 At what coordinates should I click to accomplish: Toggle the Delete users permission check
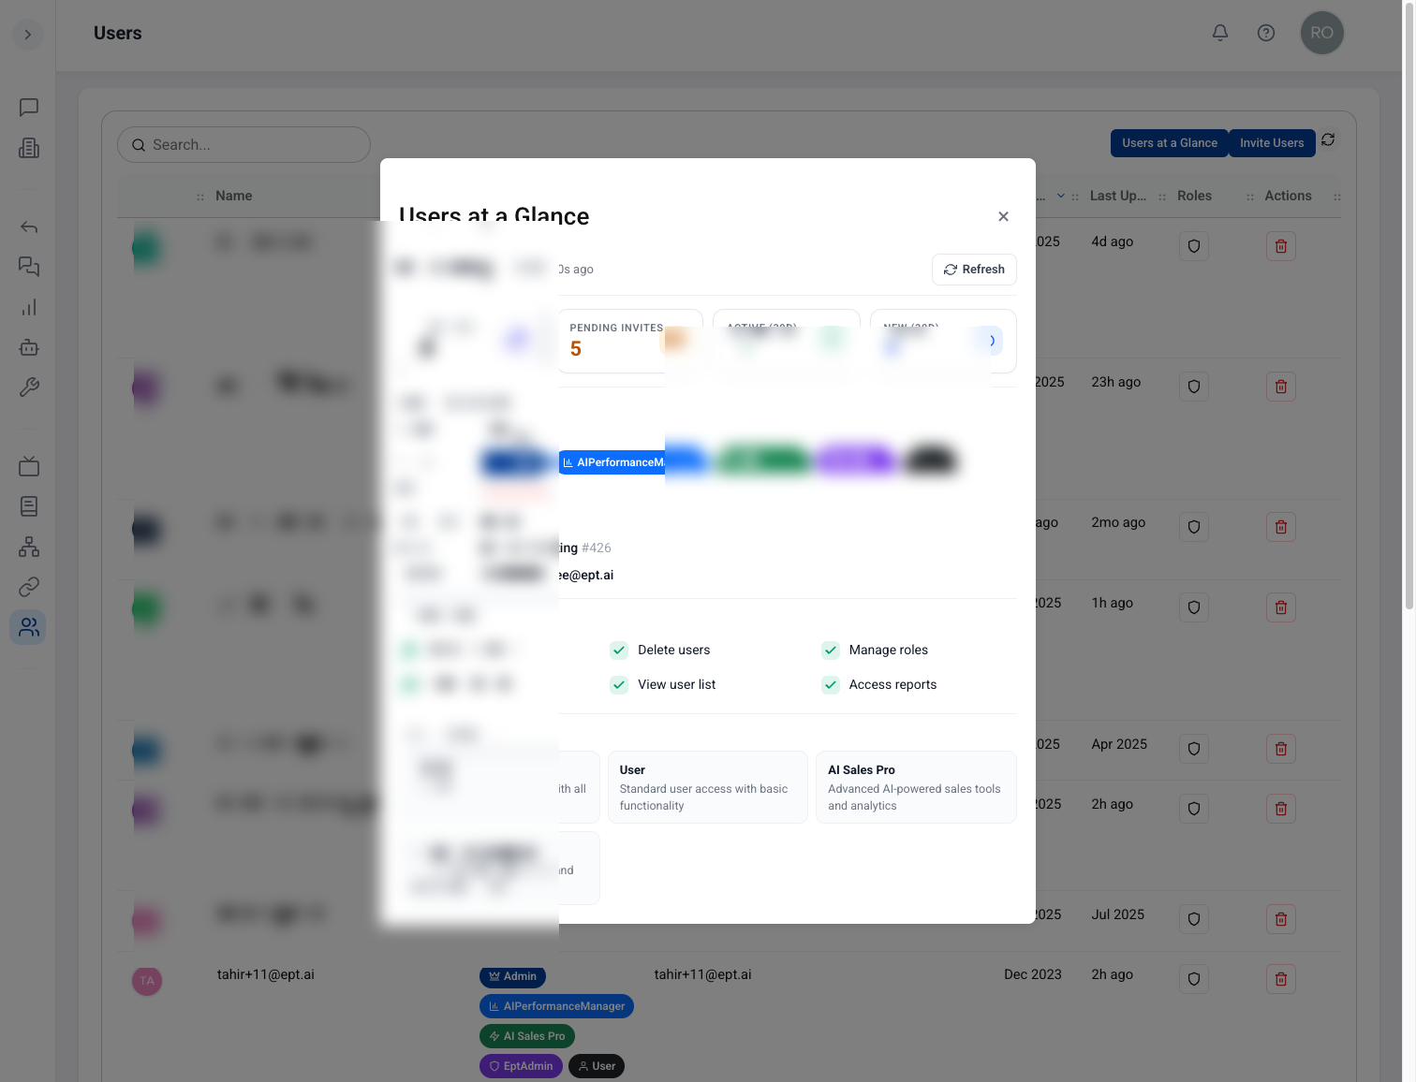tap(619, 651)
